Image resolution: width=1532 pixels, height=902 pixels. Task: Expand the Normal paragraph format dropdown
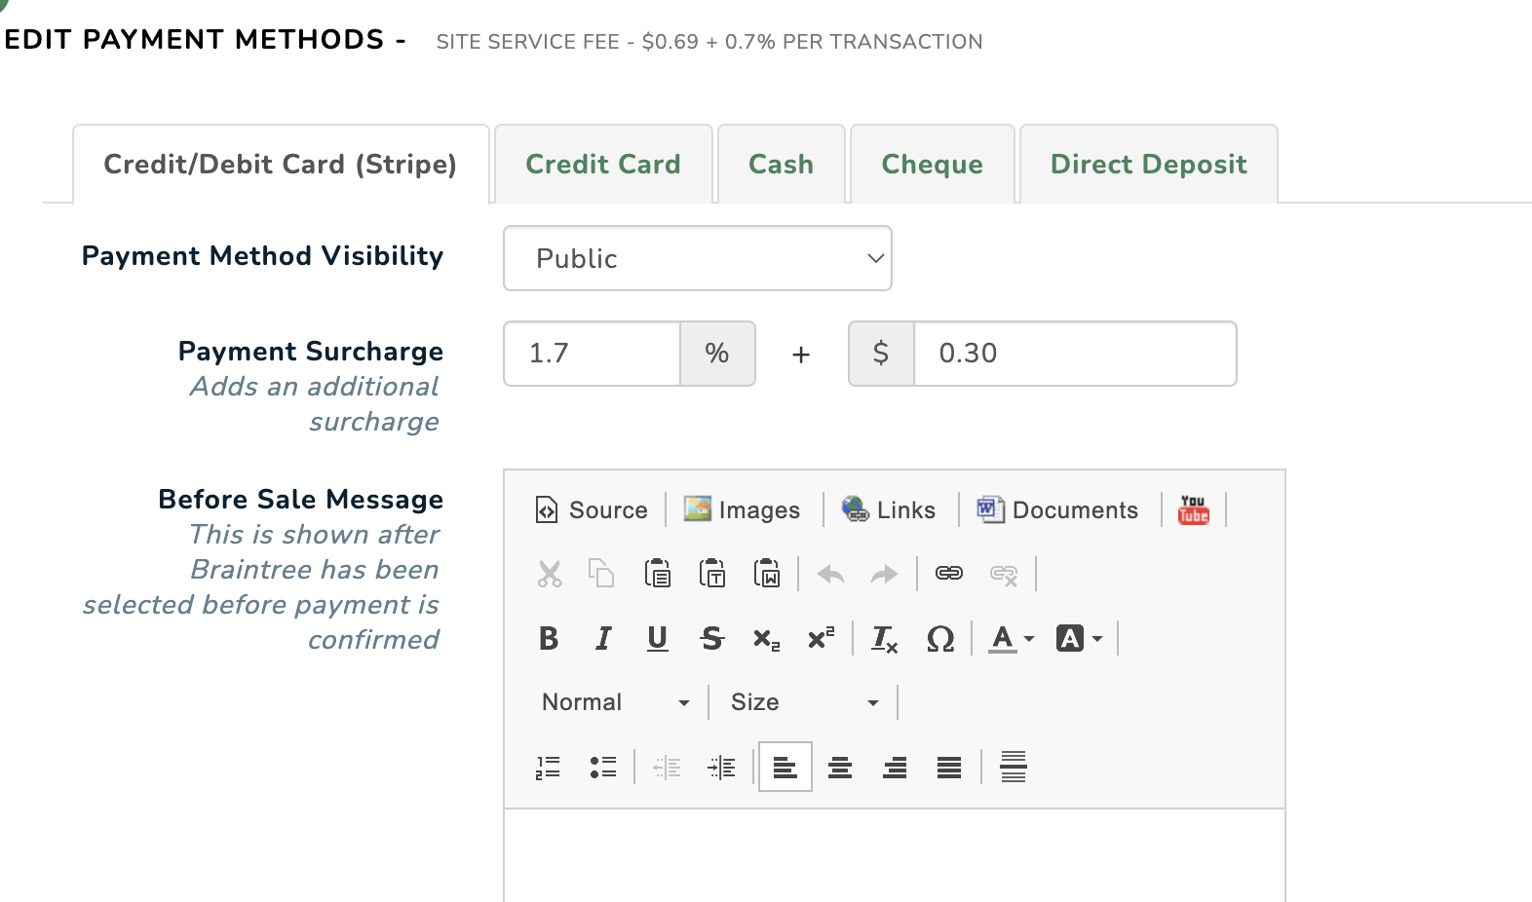pos(615,702)
